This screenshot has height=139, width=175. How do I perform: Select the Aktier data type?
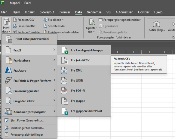point(157,26)
